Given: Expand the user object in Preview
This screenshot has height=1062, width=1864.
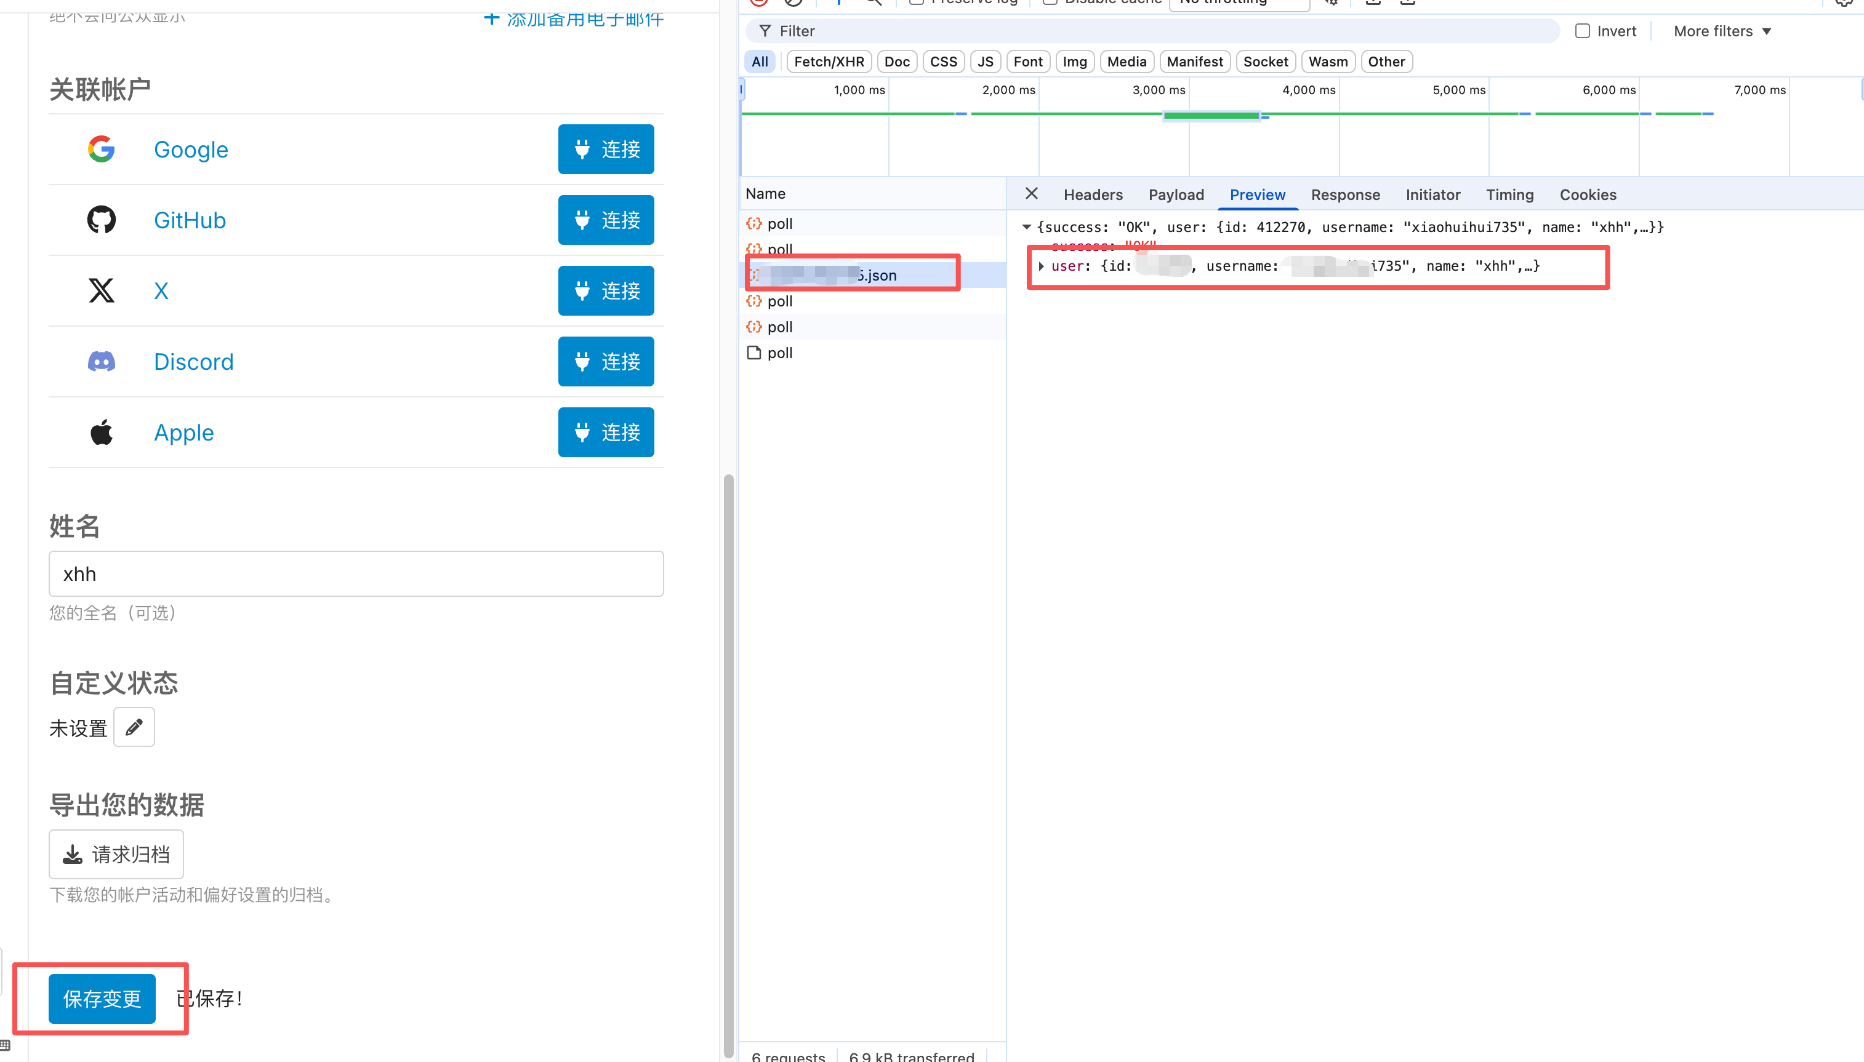Looking at the screenshot, I should click(x=1041, y=266).
